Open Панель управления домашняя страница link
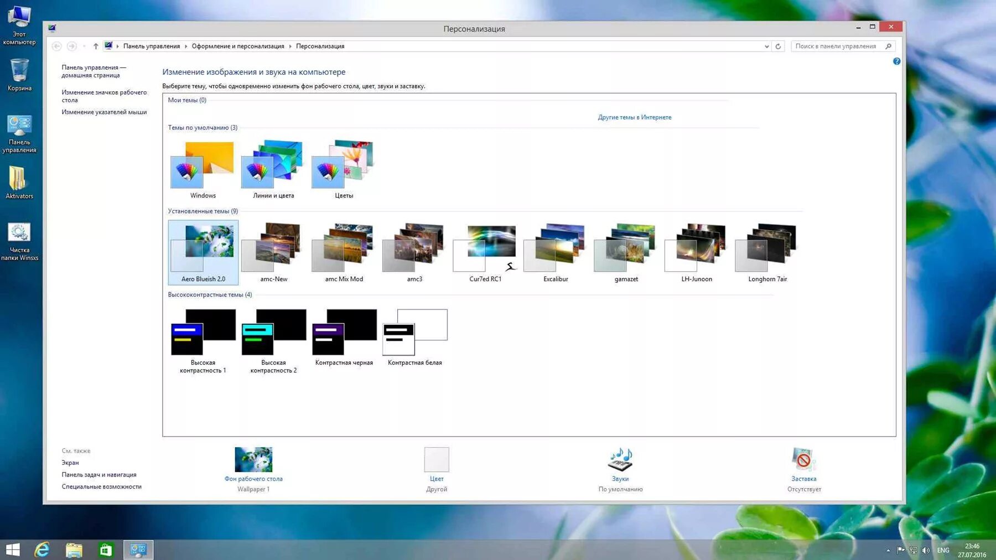 (x=94, y=71)
